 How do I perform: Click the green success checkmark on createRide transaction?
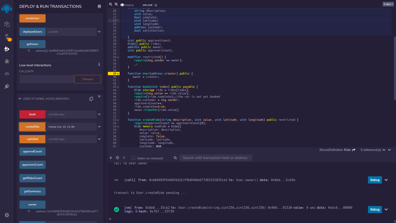pos(117,210)
